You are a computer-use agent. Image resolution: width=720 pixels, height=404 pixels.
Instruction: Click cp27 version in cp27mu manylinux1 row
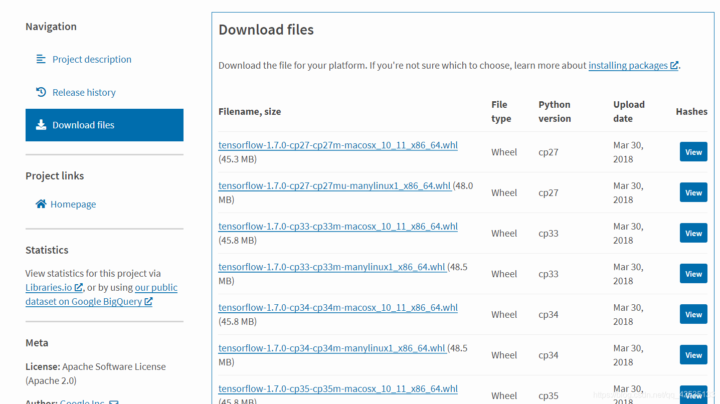tap(549, 192)
